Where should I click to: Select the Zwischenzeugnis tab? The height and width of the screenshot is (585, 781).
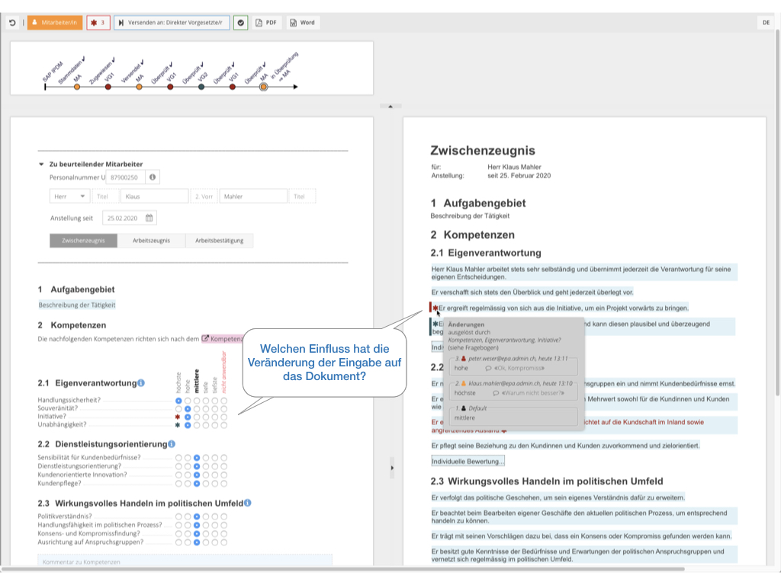tap(83, 241)
